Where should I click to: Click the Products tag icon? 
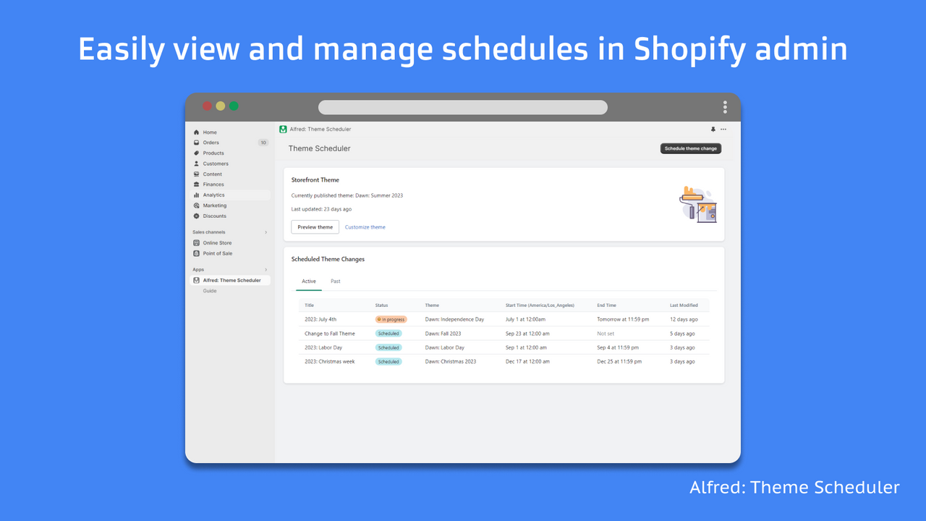[x=197, y=153]
